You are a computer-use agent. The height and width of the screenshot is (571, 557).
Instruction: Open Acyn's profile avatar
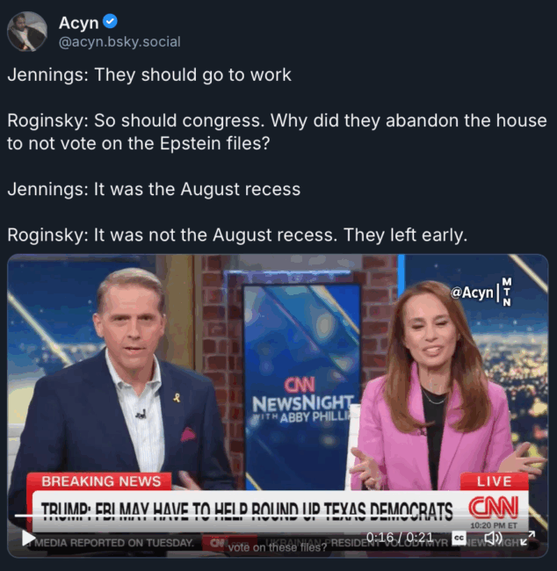(27, 32)
